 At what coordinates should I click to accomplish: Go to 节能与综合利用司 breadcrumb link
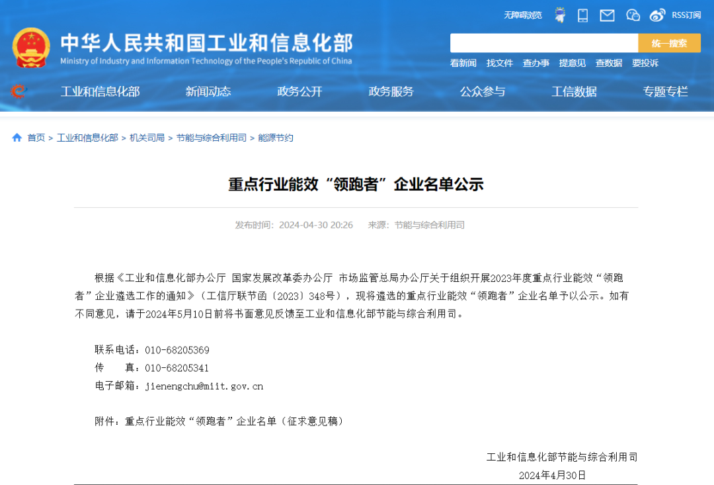[x=212, y=138]
